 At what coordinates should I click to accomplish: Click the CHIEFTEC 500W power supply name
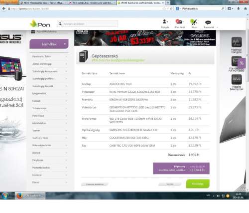coord(132,146)
